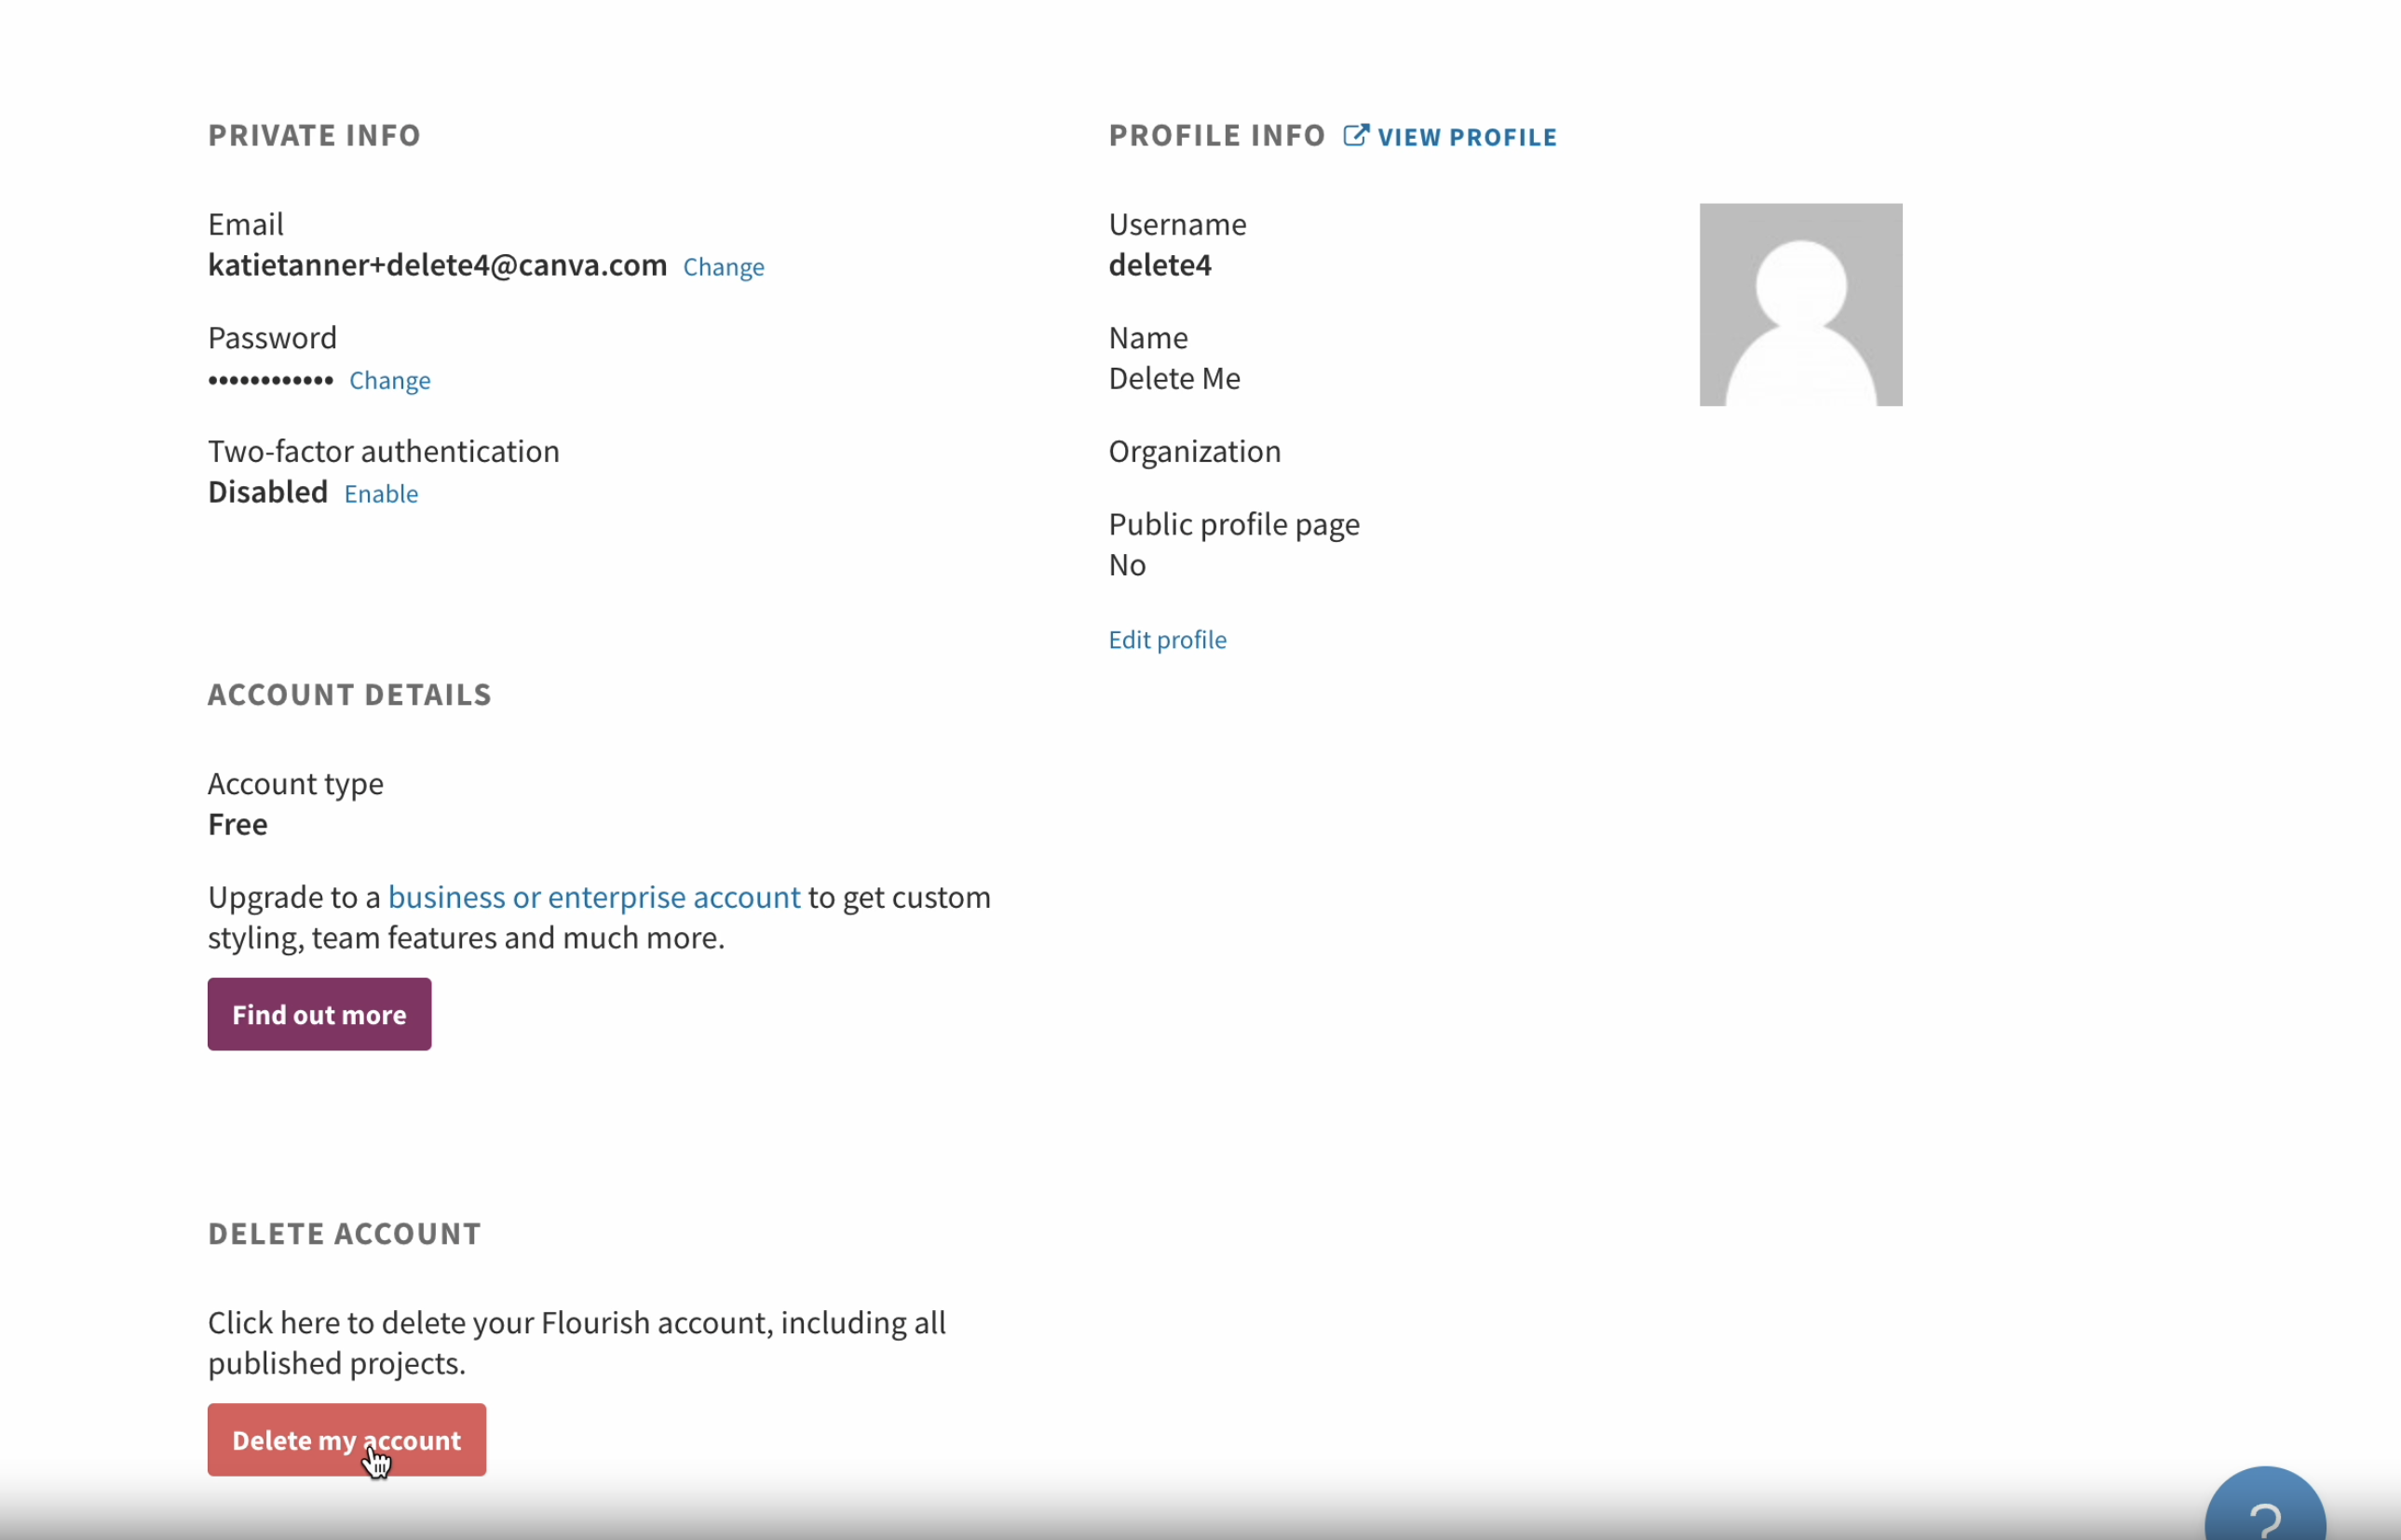Viewport: 2401px width, 1540px height.
Task: Click the Free account type label
Action: [x=237, y=824]
